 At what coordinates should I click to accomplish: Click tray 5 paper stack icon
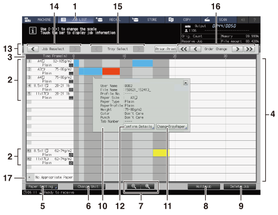point(71,98)
